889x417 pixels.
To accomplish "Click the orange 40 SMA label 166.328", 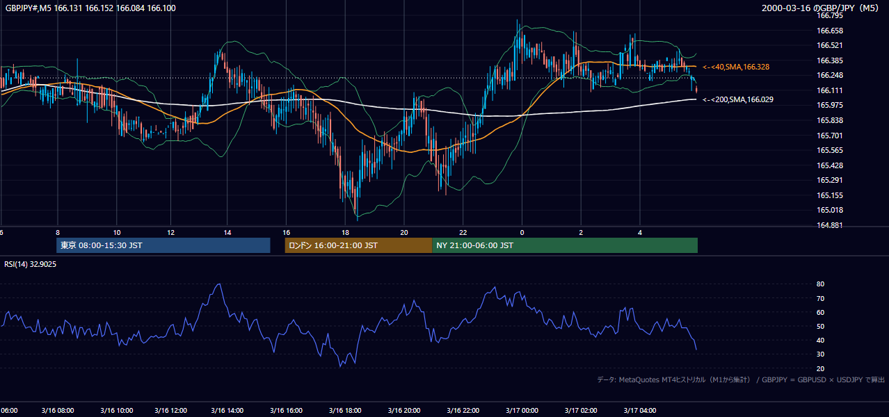I will click(735, 67).
